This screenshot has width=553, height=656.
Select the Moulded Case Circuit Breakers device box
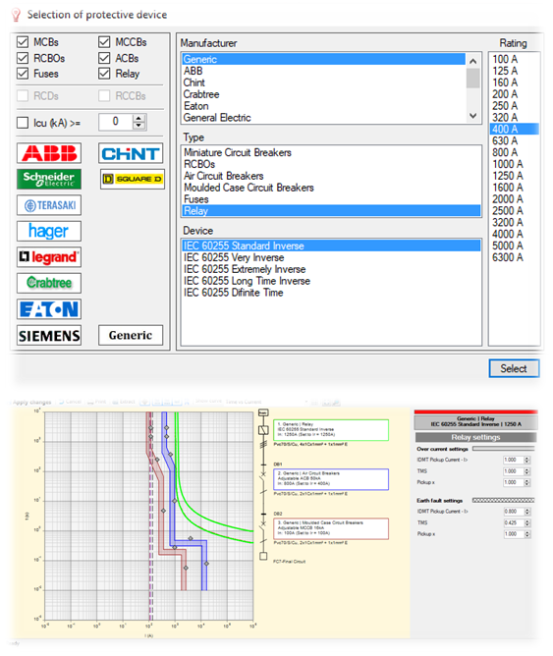click(330, 528)
